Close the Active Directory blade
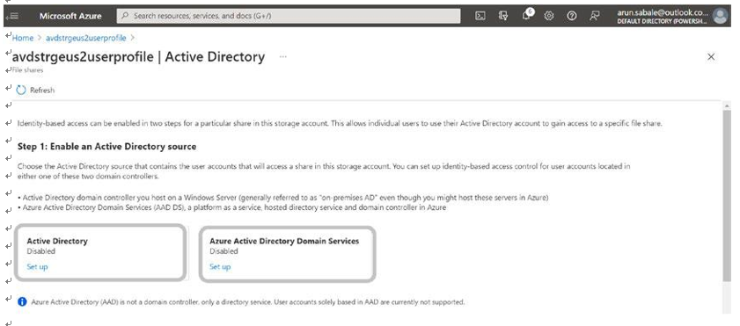 click(x=711, y=57)
